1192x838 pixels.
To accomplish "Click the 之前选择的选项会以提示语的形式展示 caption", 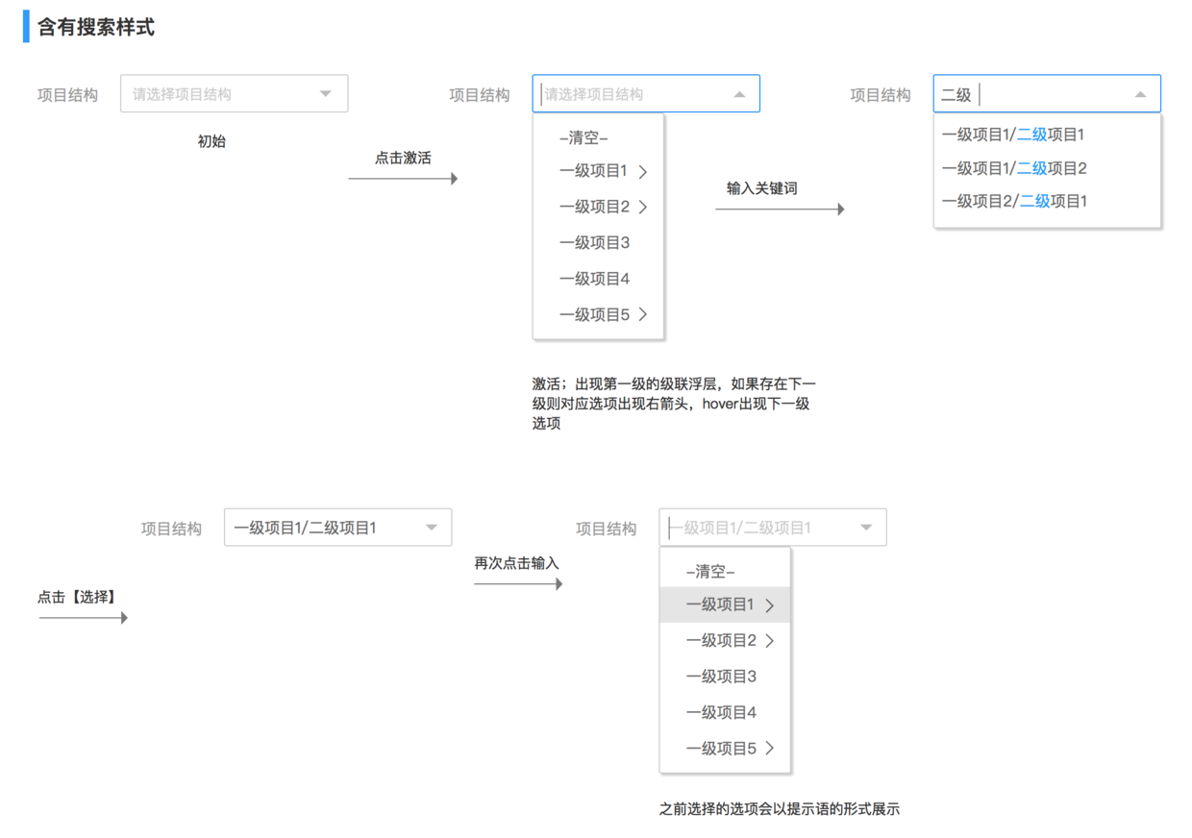I will click(x=780, y=809).
